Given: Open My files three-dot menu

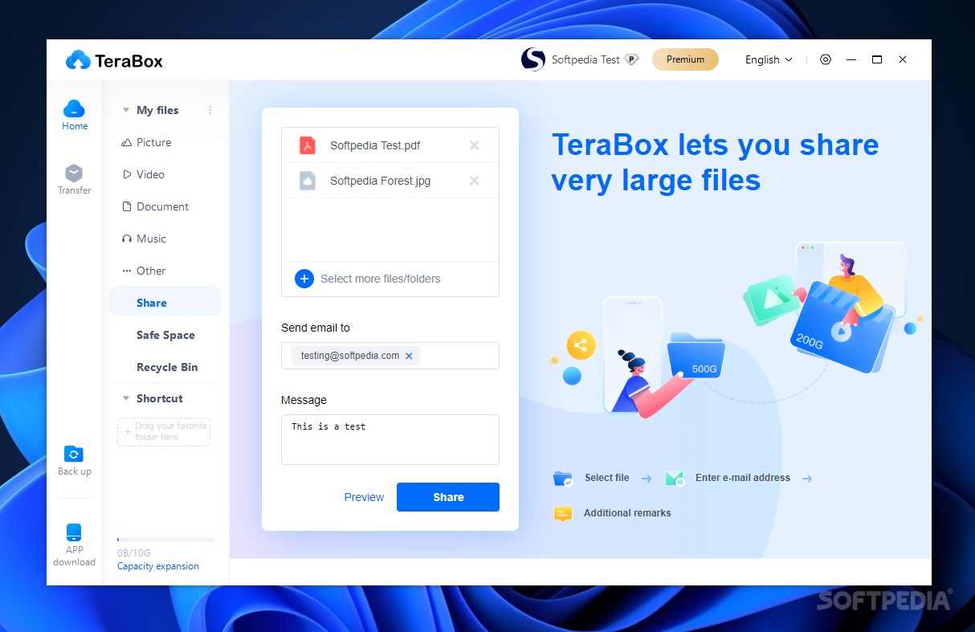Looking at the screenshot, I should (x=210, y=110).
